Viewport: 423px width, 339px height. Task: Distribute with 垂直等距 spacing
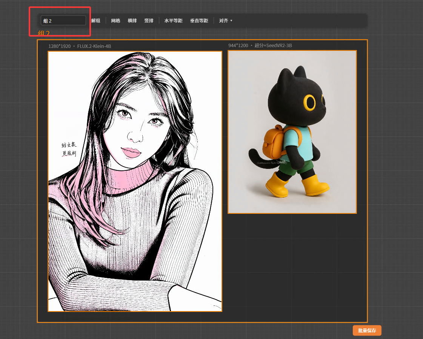coord(199,20)
